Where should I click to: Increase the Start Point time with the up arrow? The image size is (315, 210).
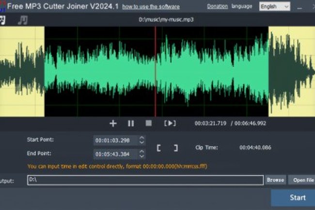click(142, 138)
